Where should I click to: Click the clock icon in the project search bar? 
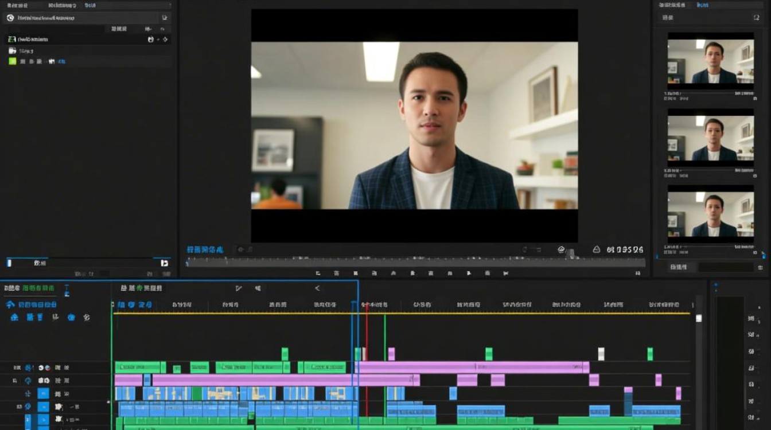coord(10,18)
